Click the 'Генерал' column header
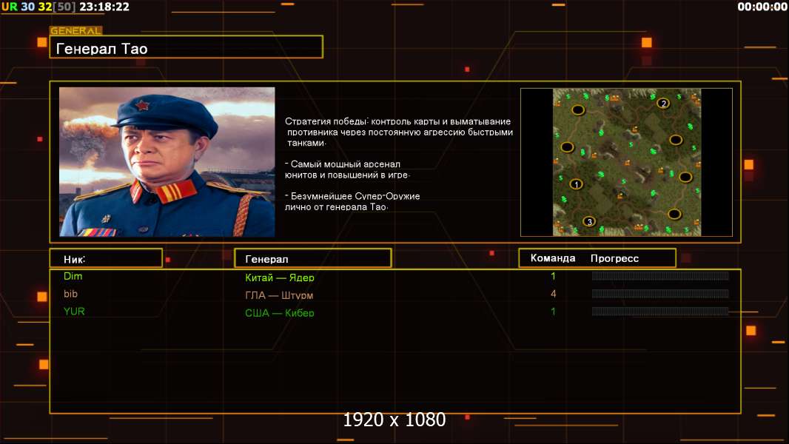The image size is (789, 444). pos(313,258)
